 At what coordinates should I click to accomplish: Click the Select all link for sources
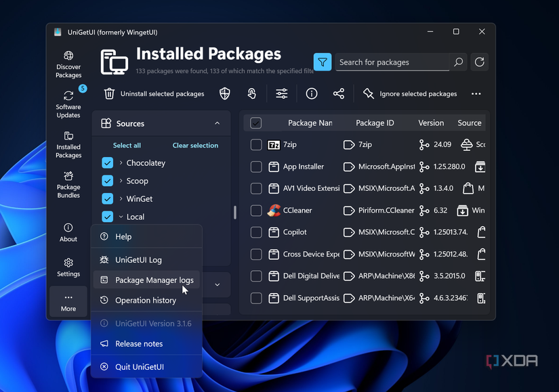(x=127, y=145)
